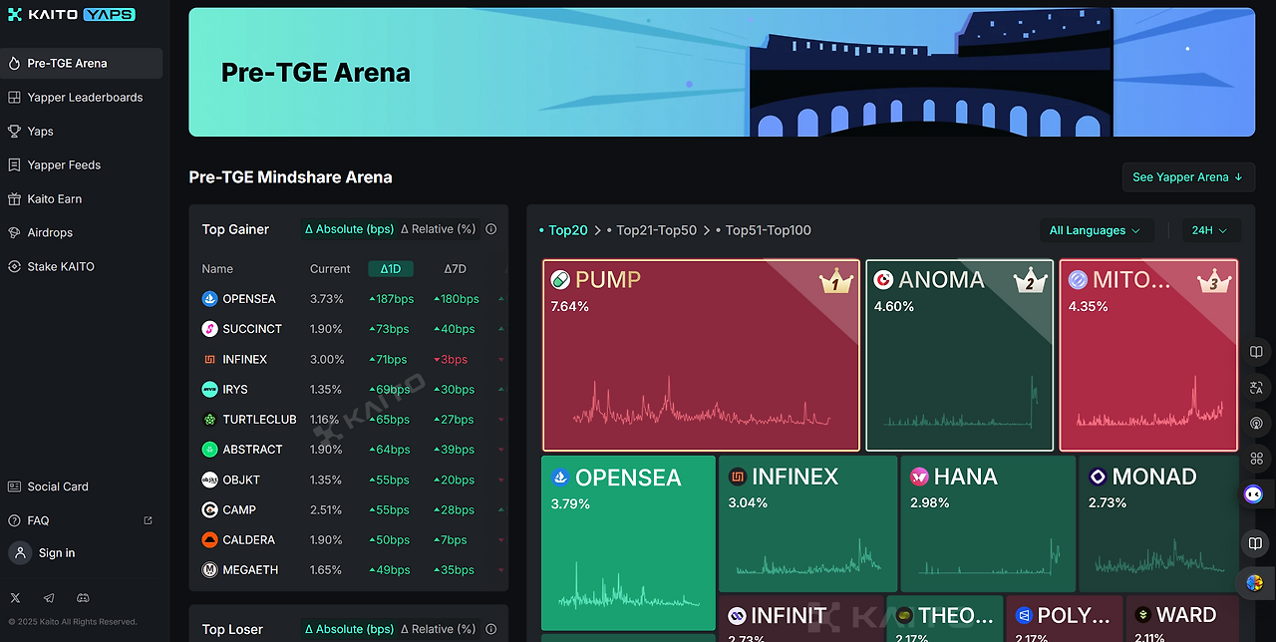
Task: Open the Telegram icon in sidebar footer
Action: 49,598
